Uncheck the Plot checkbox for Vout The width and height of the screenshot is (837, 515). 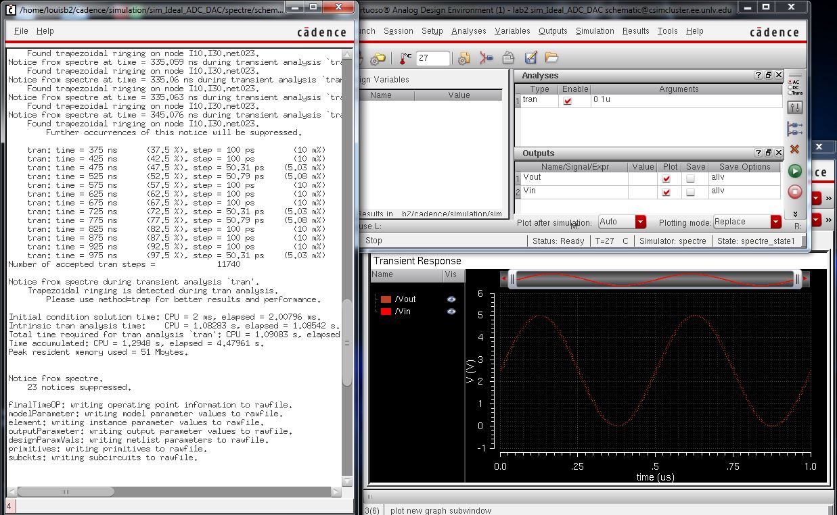point(666,178)
